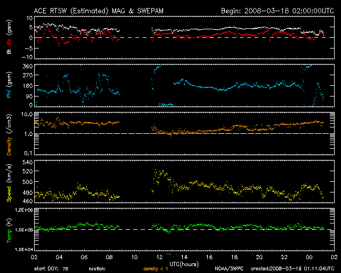341x273 pixels.
Task: Click the 'caution:' footer text
Action: click(x=97, y=269)
